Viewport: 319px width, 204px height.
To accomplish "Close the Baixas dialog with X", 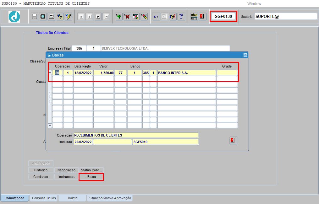I will point(245,55).
